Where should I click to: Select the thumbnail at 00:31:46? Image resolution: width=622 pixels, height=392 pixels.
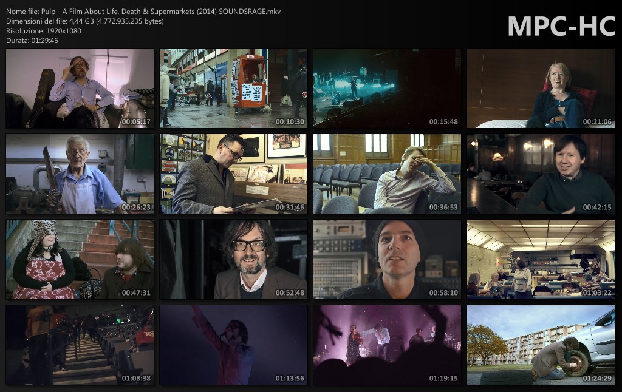click(x=233, y=174)
